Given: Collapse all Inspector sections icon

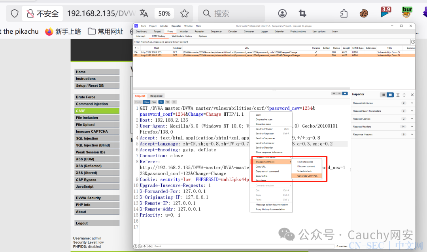Looking at the screenshot, I should click(404, 95).
